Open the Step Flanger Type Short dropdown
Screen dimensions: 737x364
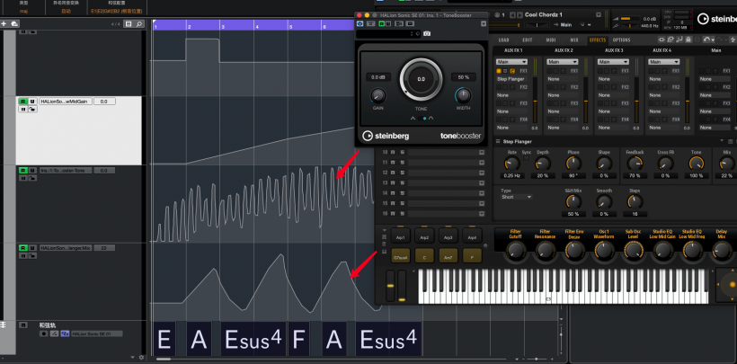tap(516, 197)
